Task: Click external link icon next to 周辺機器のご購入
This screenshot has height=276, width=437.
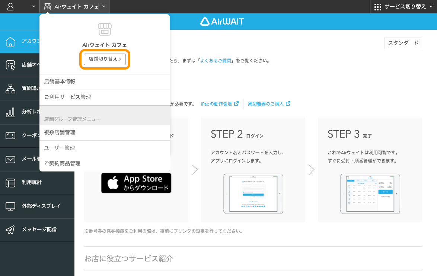Action: pos(288,103)
